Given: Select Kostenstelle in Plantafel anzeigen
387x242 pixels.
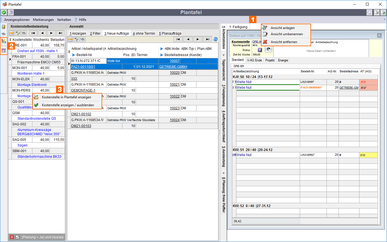Looking at the screenshot, I should pyautogui.click(x=66, y=97).
